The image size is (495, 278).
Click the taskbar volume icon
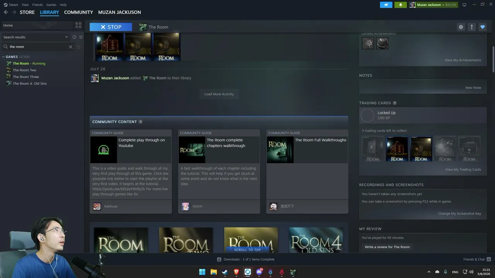[471, 272]
